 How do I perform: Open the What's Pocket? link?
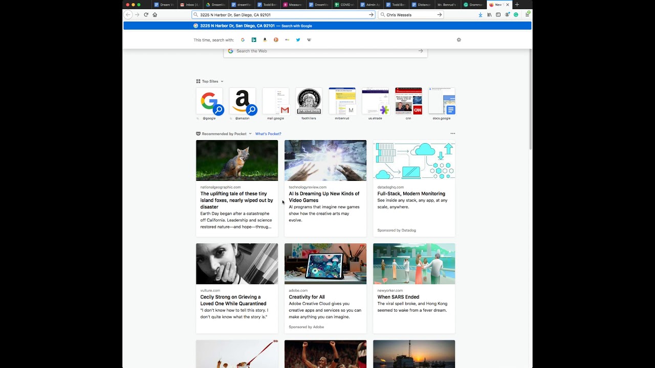[268, 134]
